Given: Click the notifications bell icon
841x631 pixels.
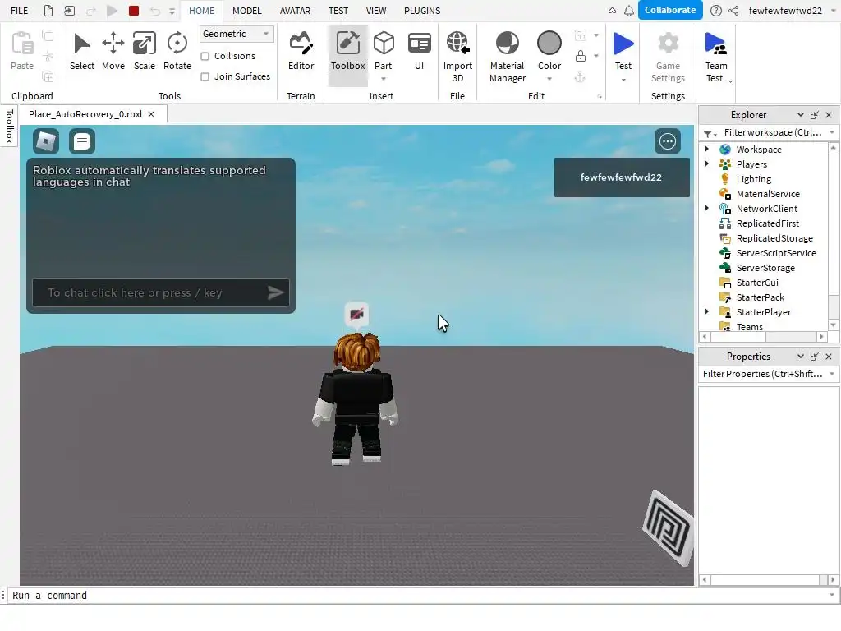Looking at the screenshot, I should pyautogui.click(x=628, y=11).
